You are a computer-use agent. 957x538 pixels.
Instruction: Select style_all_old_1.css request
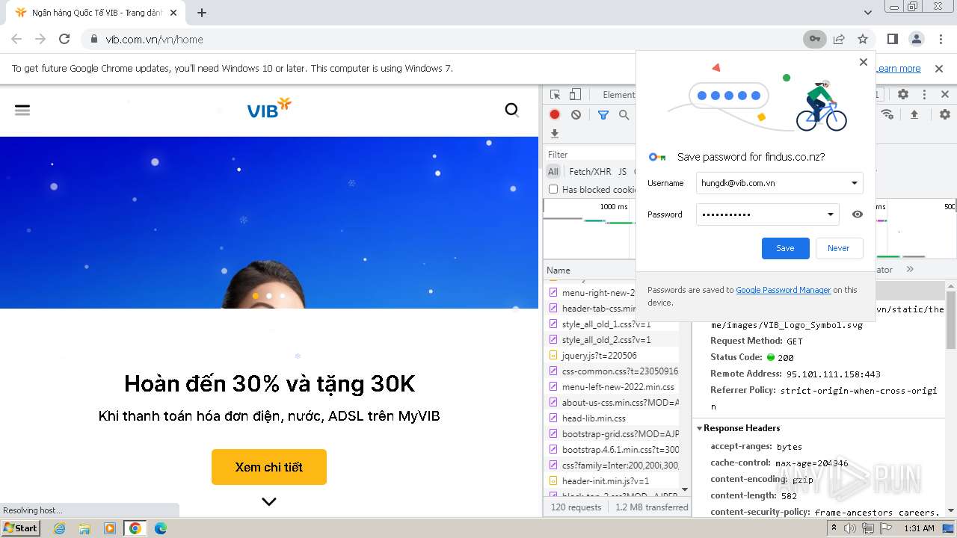[606, 324]
